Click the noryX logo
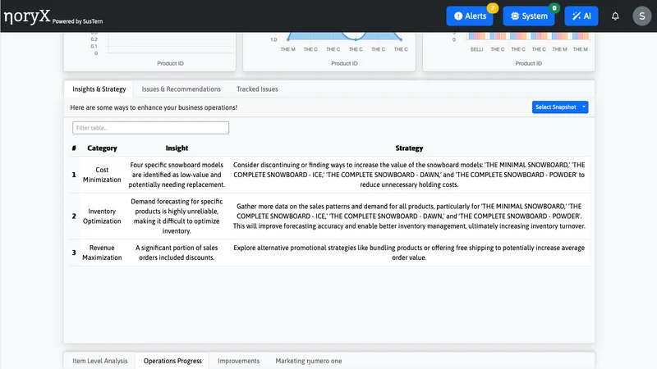 [27, 16]
